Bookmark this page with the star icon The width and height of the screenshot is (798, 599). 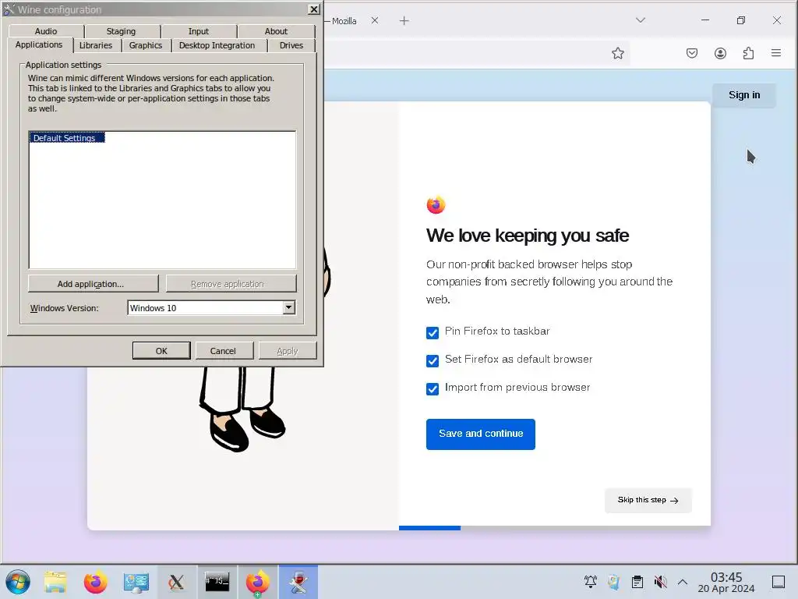point(618,54)
